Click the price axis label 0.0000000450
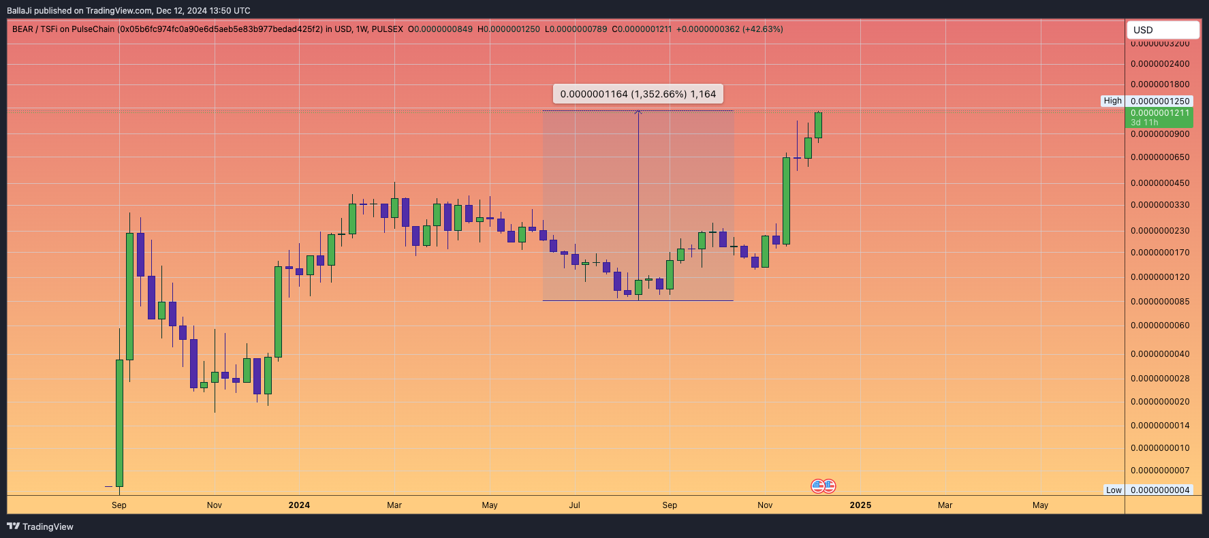This screenshot has width=1209, height=538. (x=1160, y=183)
